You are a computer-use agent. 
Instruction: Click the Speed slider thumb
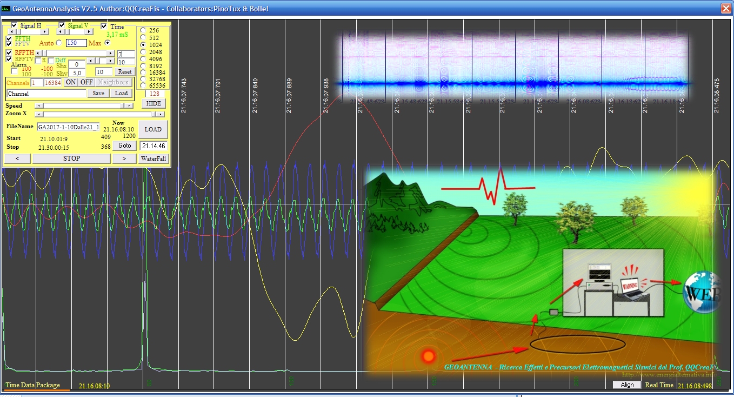122,105
